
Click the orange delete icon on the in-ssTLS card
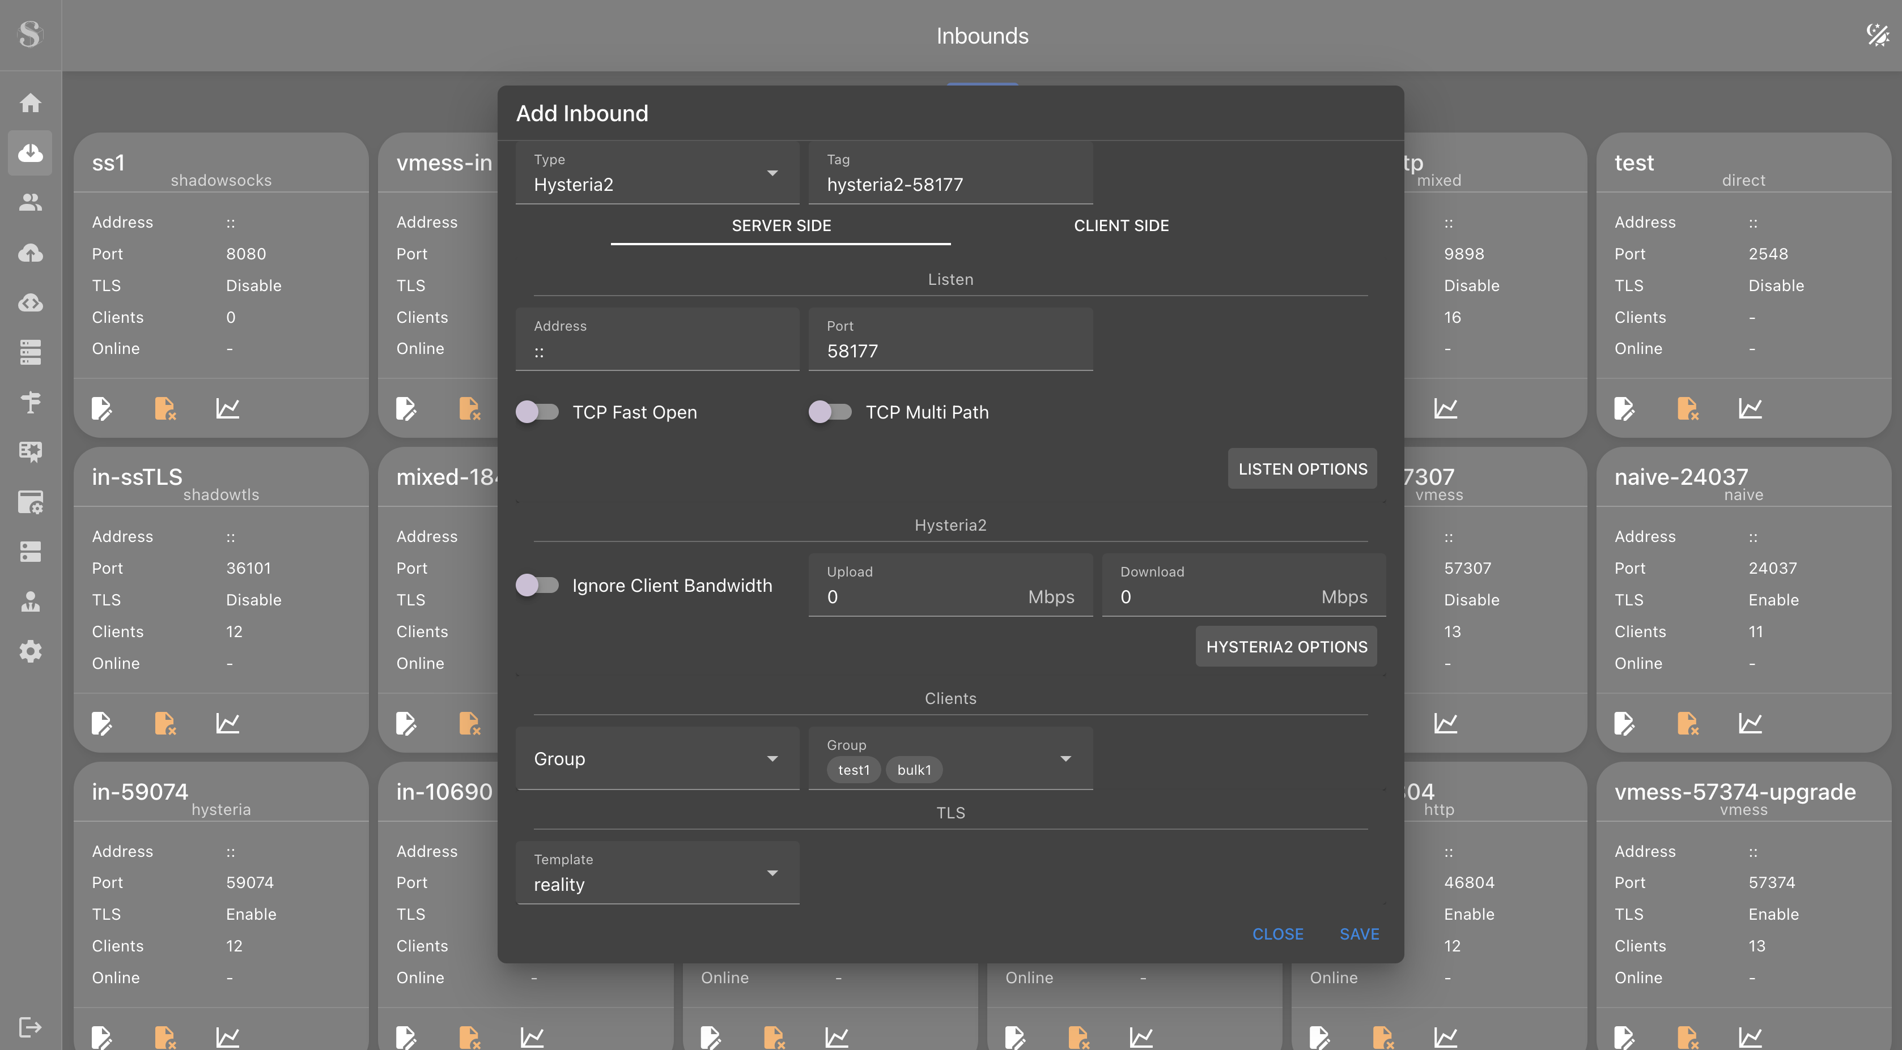pyautogui.click(x=165, y=723)
